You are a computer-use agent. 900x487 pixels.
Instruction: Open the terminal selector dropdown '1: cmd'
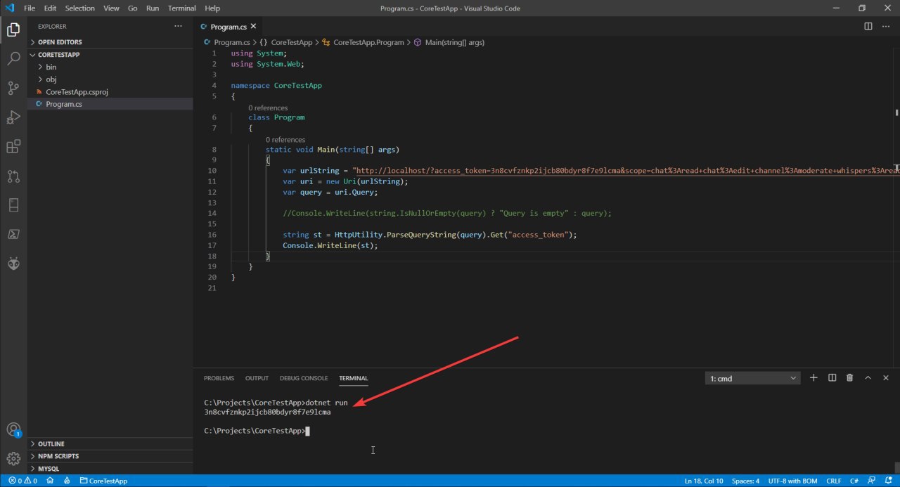[753, 378]
